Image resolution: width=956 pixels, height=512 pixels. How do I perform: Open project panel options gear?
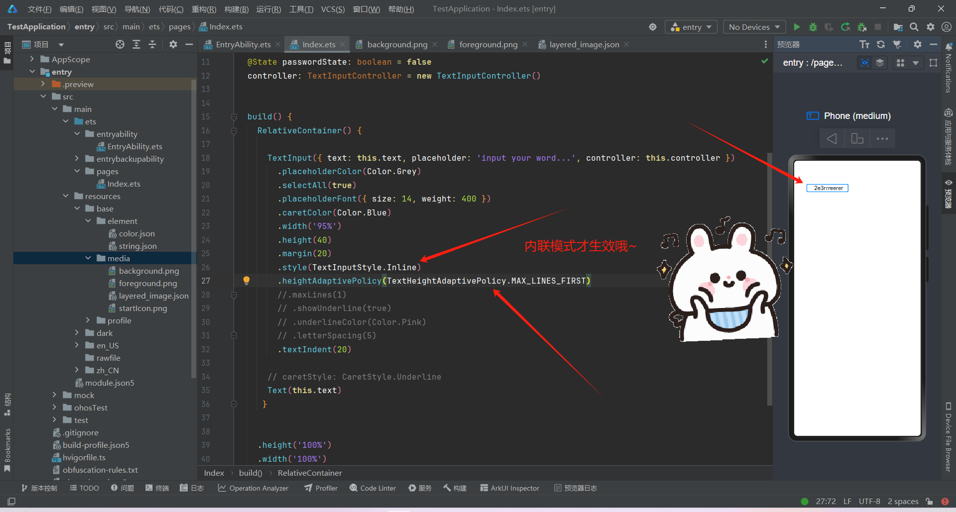(x=173, y=45)
